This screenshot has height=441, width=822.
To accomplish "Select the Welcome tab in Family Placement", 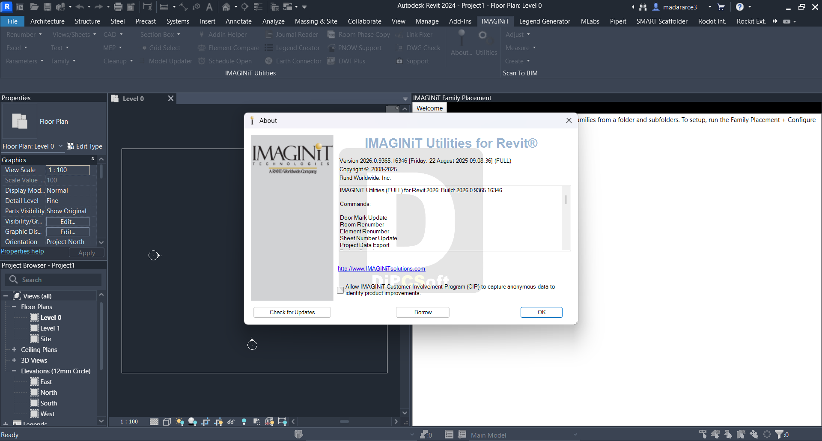I will [430, 108].
